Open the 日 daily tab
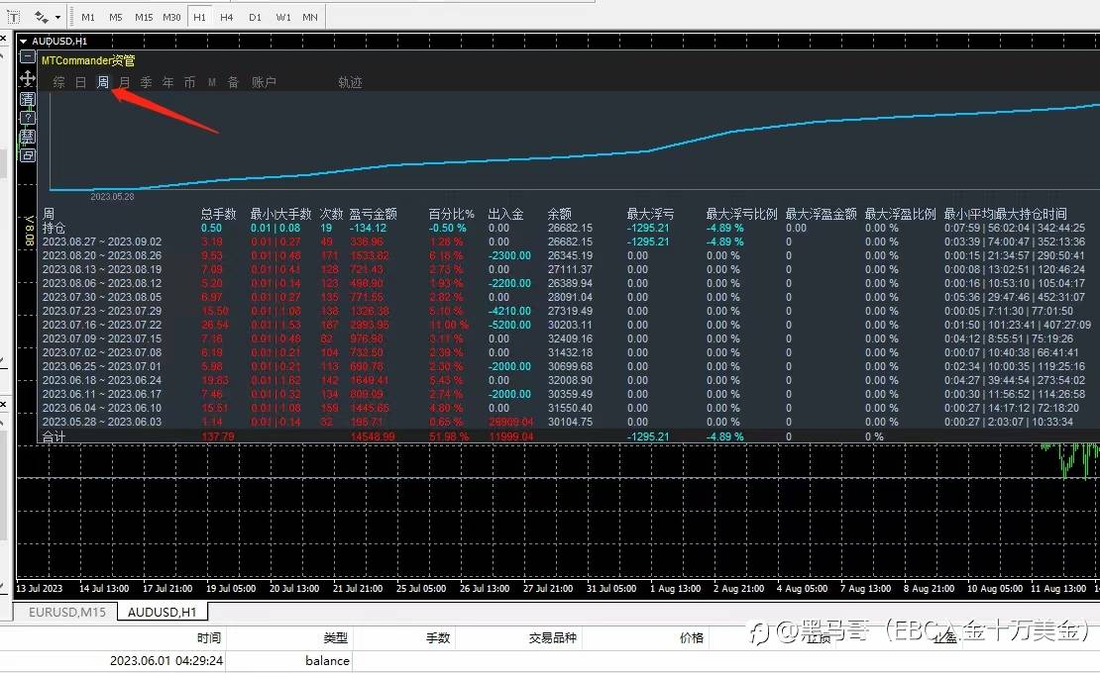1100x673 pixels. click(x=80, y=82)
